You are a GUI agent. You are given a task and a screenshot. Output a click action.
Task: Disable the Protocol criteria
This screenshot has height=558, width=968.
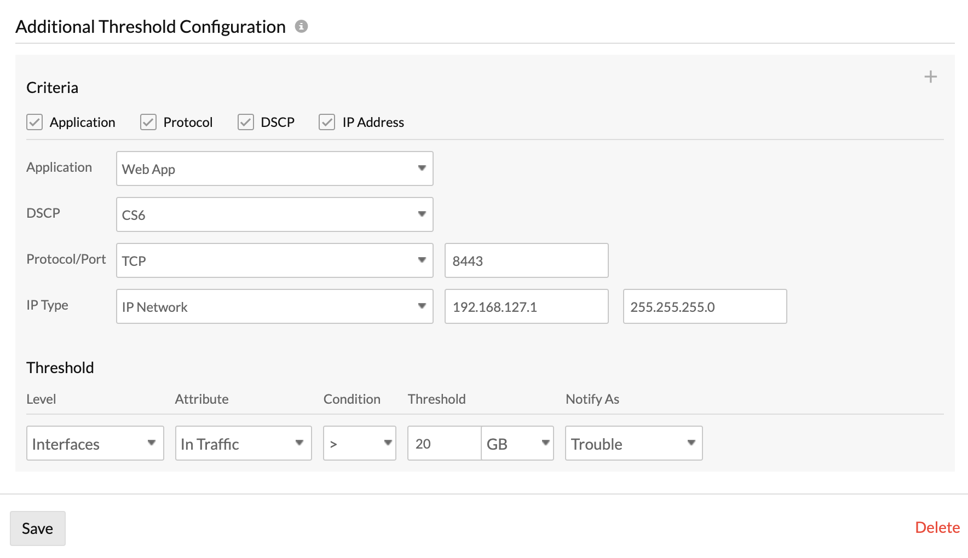coord(148,122)
